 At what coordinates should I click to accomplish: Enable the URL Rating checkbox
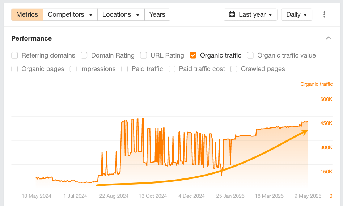(144, 55)
